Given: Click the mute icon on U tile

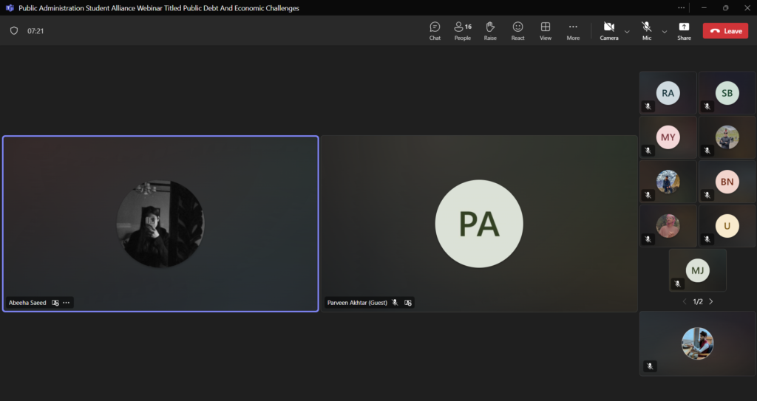Looking at the screenshot, I should (x=707, y=239).
